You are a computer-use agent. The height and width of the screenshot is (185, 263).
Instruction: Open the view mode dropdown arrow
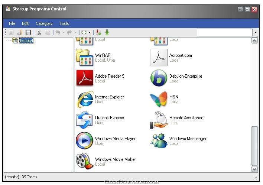(x=90, y=32)
